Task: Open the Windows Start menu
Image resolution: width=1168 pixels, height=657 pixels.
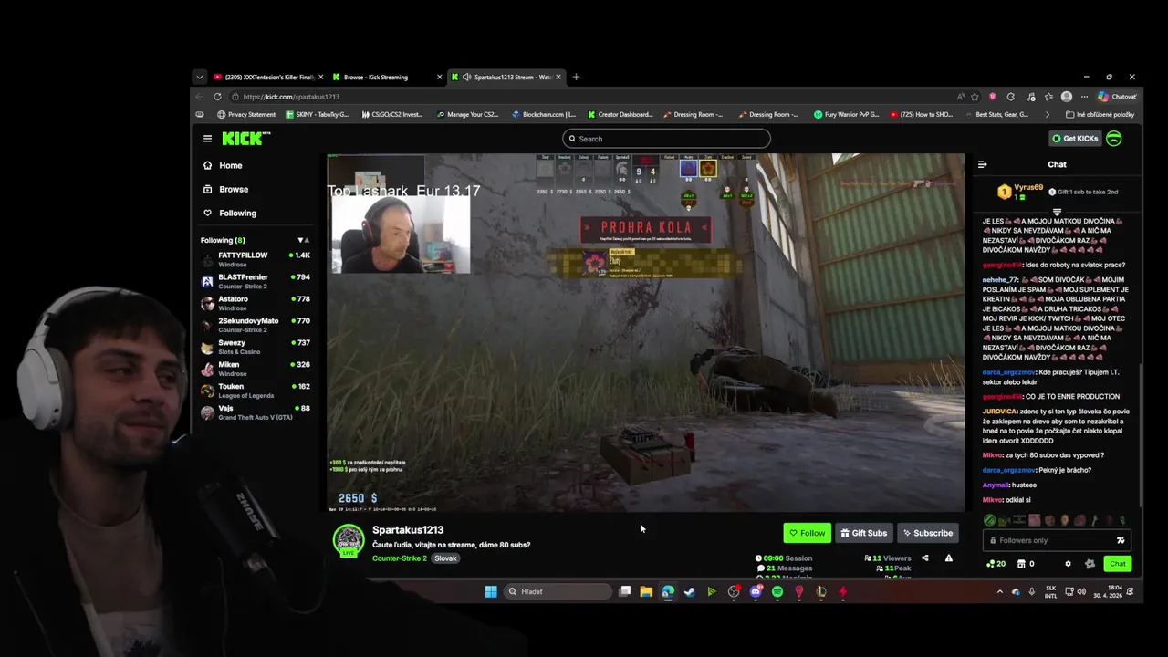Action: coord(491,591)
